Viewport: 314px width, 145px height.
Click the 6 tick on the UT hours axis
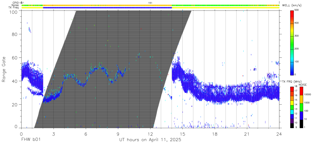pos(86,134)
